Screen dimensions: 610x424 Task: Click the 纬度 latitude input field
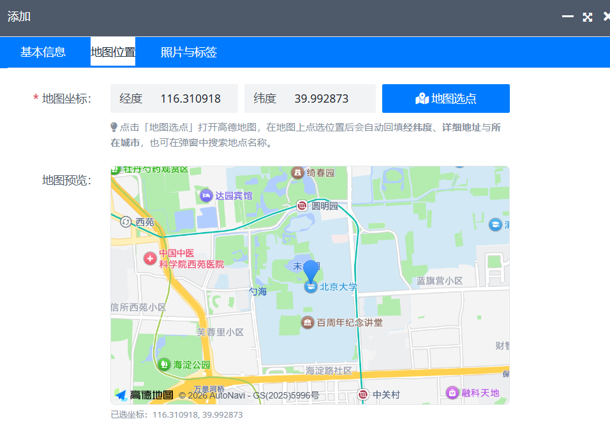pyautogui.click(x=309, y=98)
